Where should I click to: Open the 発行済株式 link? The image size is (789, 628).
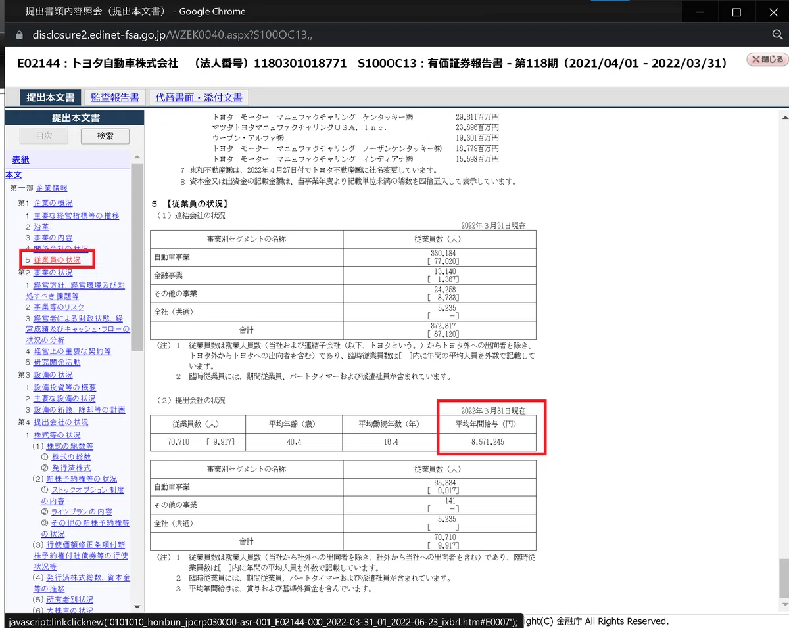point(71,468)
